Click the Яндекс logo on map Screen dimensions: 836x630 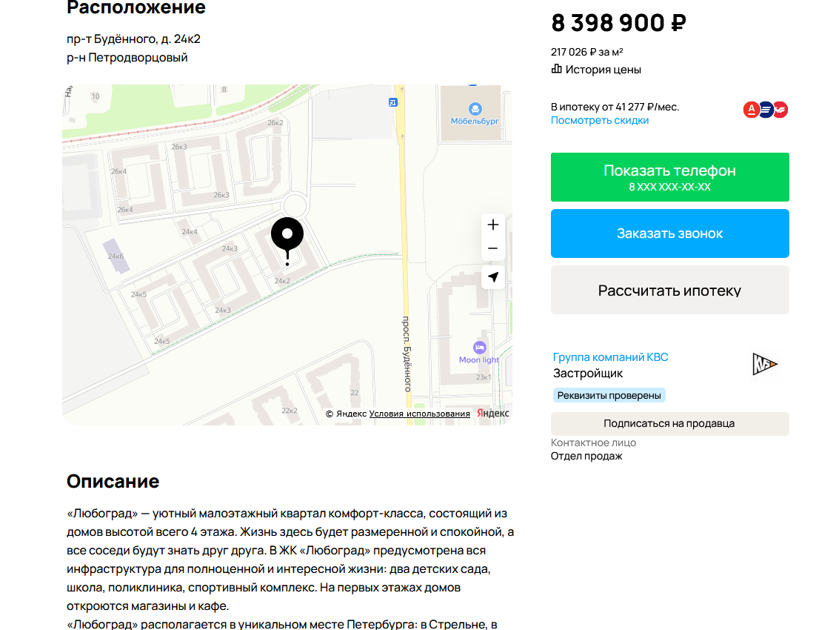pos(493,414)
